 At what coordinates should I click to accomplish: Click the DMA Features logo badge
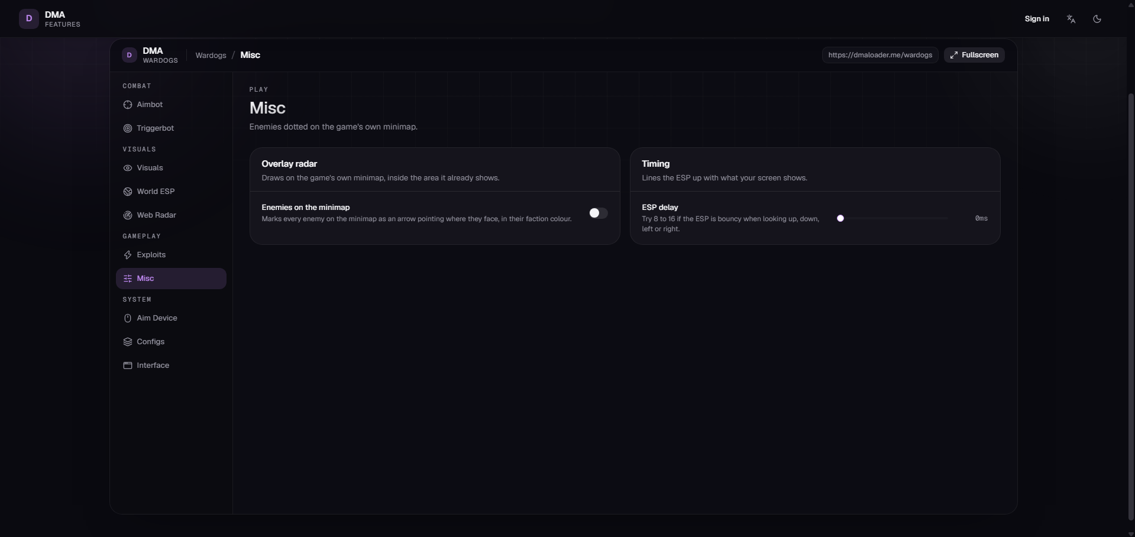coord(29,19)
